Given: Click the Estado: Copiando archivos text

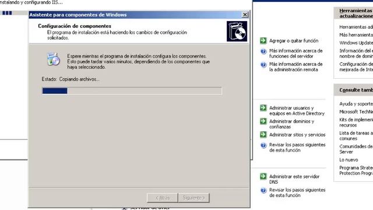Looking at the screenshot, I should point(71,79).
